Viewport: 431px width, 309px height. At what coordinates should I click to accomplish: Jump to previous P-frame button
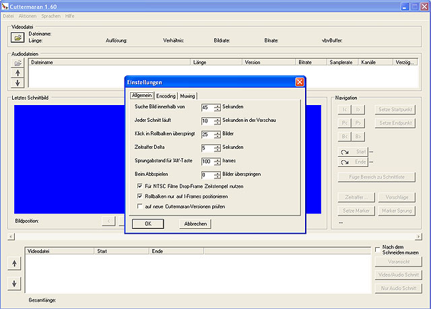[x=344, y=123]
